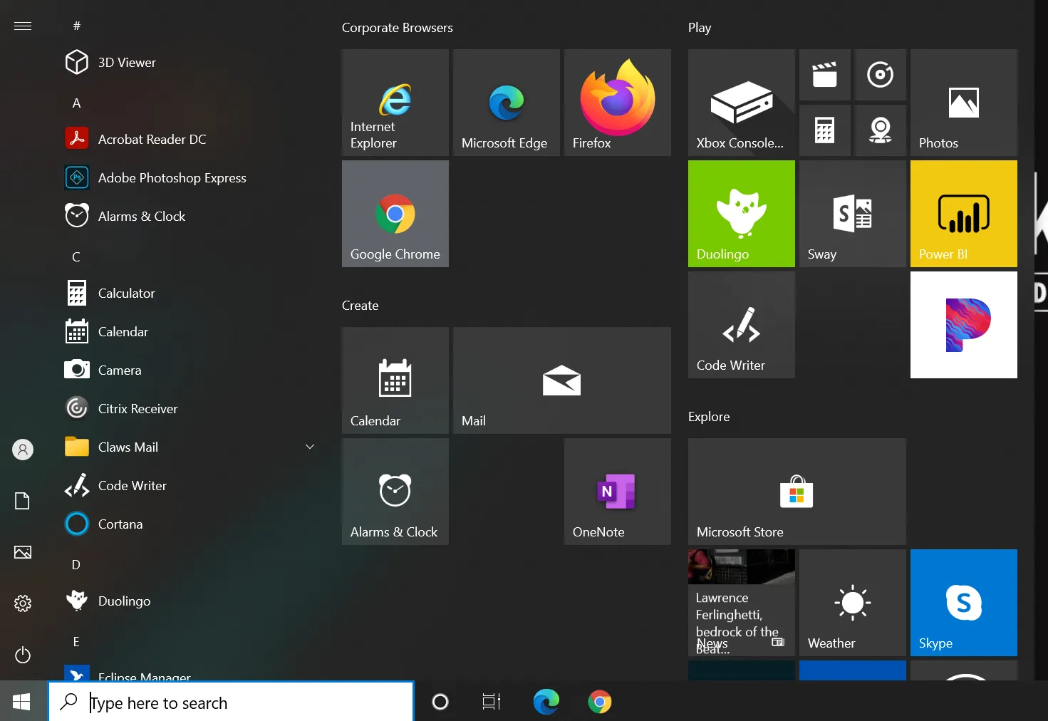Open Alarms & Clock in app list
This screenshot has height=721, width=1048.
(x=189, y=217)
